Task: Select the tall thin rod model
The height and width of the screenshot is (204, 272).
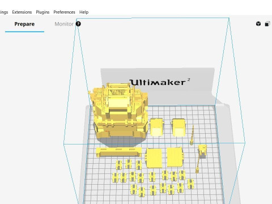Action: point(192,135)
